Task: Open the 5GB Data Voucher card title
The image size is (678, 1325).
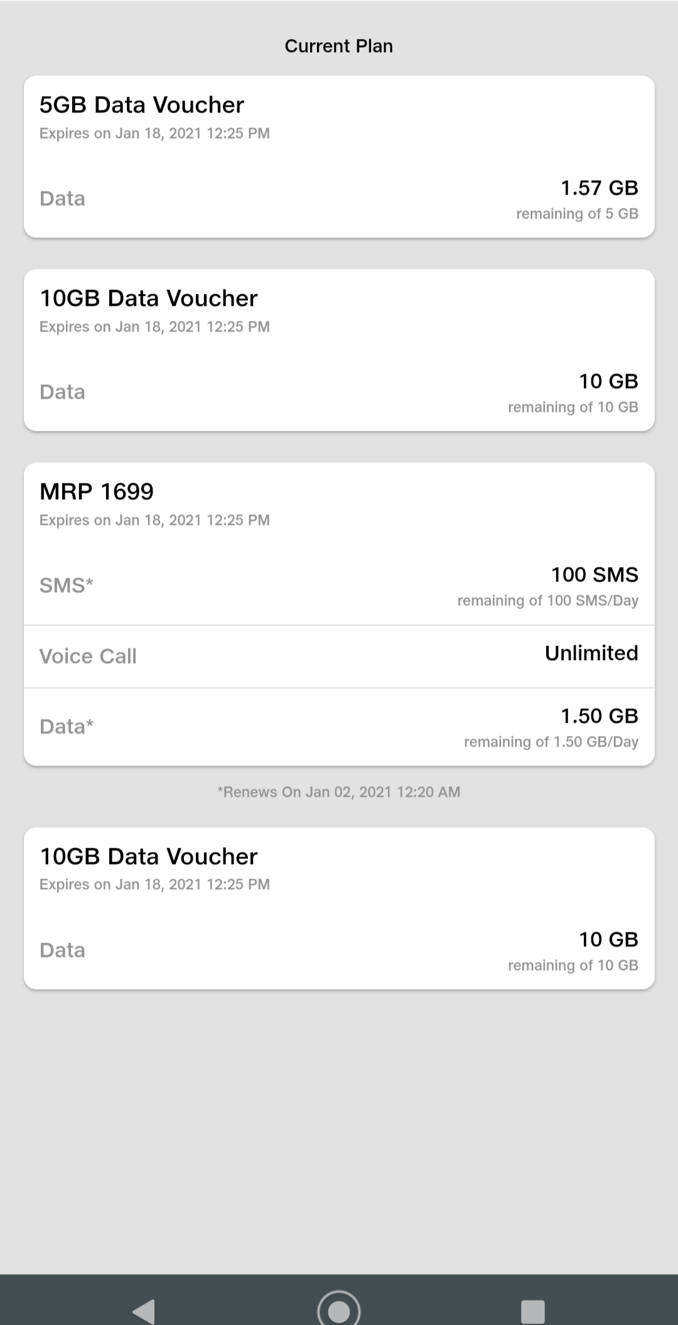Action: pyautogui.click(x=142, y=105)
